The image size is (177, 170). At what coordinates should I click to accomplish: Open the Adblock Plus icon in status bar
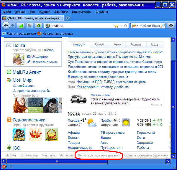(4, 166)
